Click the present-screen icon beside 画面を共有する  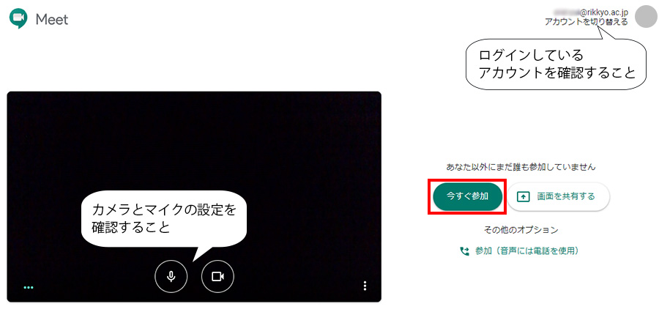click(524, 196)
